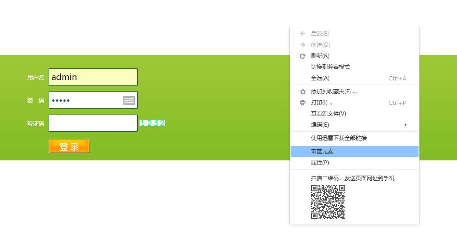
Task: Open 属性(P) from context menu
Action: pyautogui.click(x=320, y=163)
